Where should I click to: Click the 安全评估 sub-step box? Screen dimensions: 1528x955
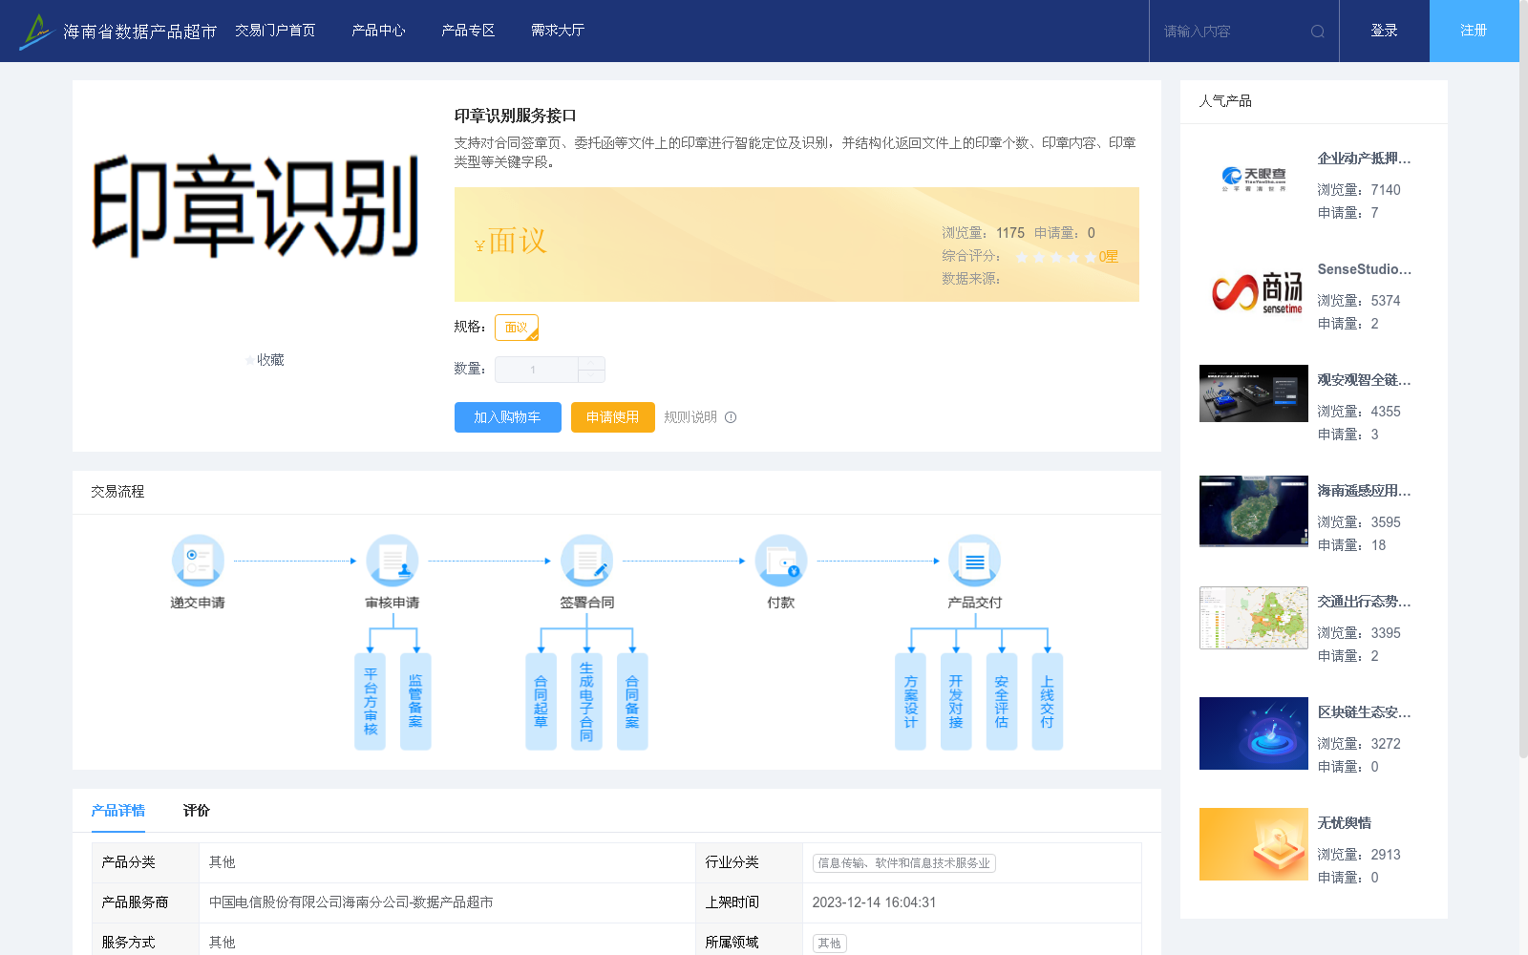[1002, 702]
